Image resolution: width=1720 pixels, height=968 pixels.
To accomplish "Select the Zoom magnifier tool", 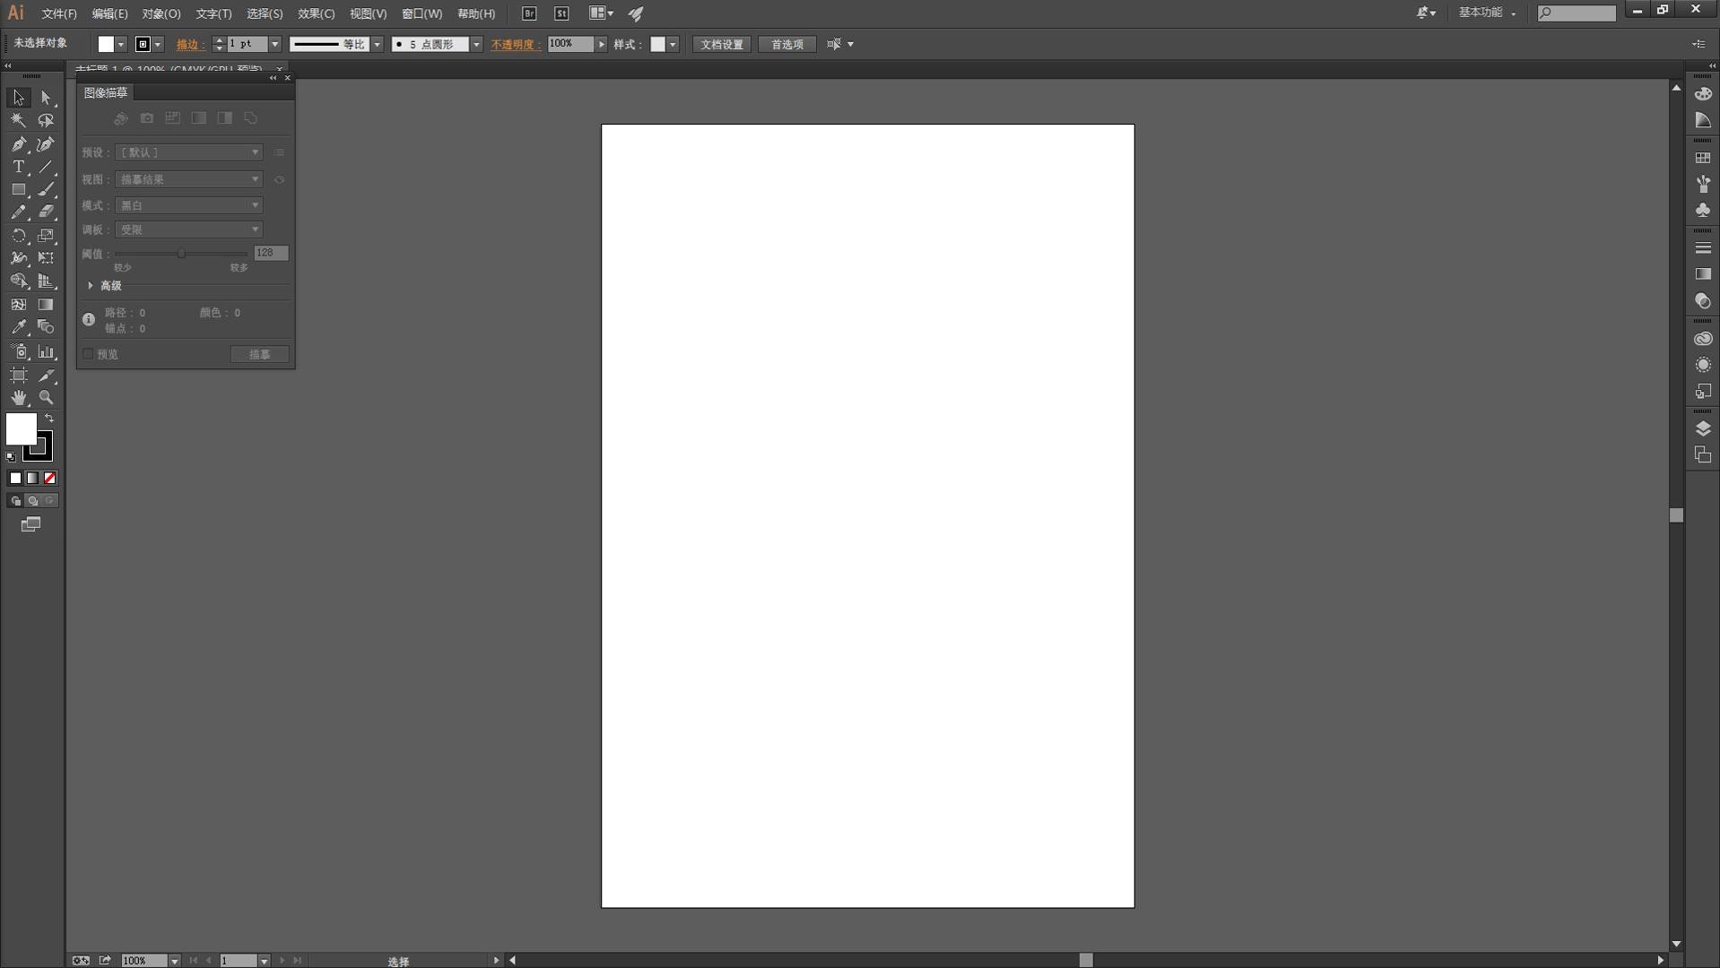I will click(46, 397).
